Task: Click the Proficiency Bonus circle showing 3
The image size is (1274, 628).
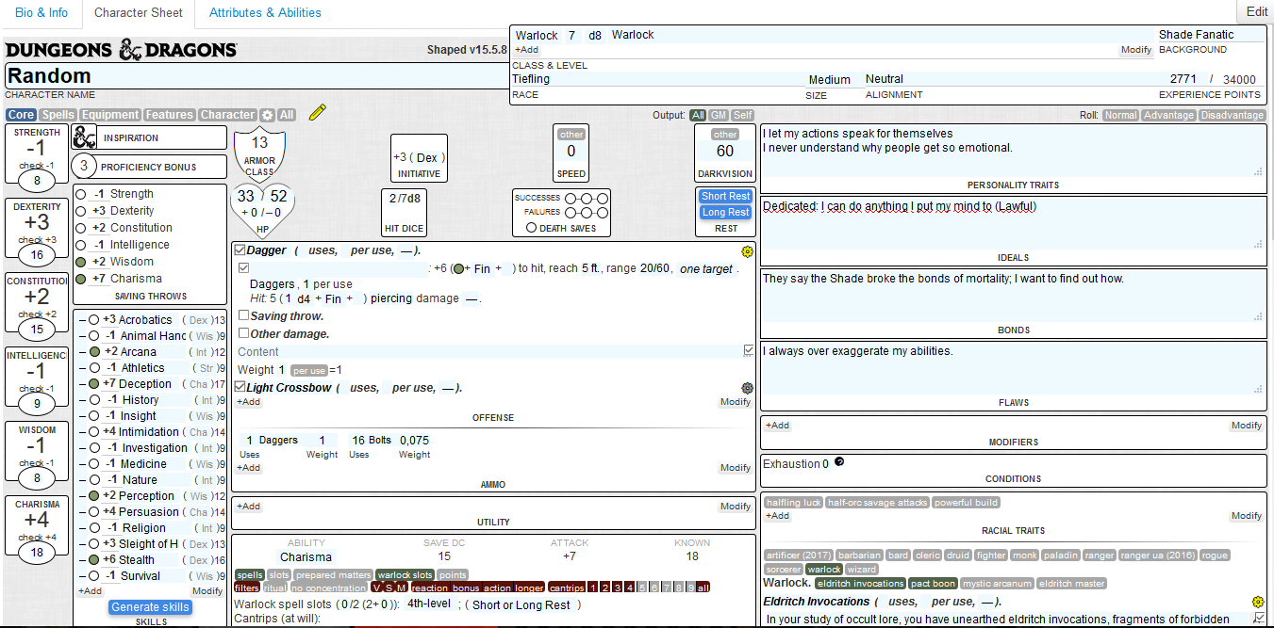Action: point(84,167)
